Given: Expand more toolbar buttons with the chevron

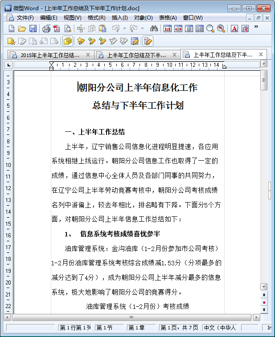Looking at the screenshot, I should (256, 27).
